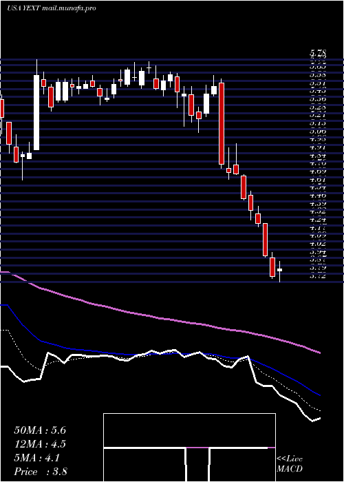Click the 4.02 price axis label
The width and height of the screenshot is (344, 482).
coord(318,244)
